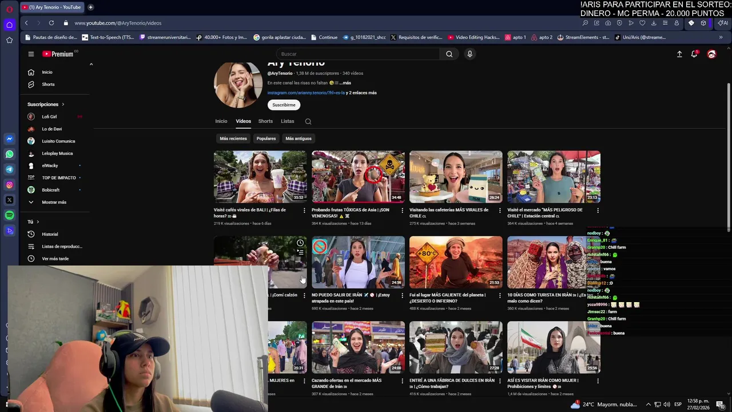
Task: Click the channel search magnifier next to Listas
Action: pyautogui.click(x=308, y=121)
